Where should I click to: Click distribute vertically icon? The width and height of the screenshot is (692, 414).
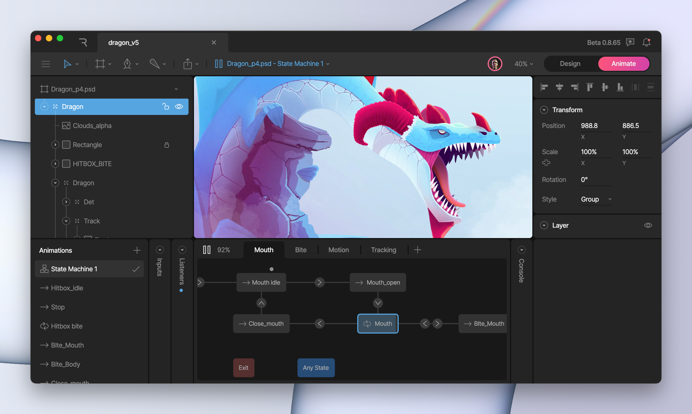(x=650, y=87)
